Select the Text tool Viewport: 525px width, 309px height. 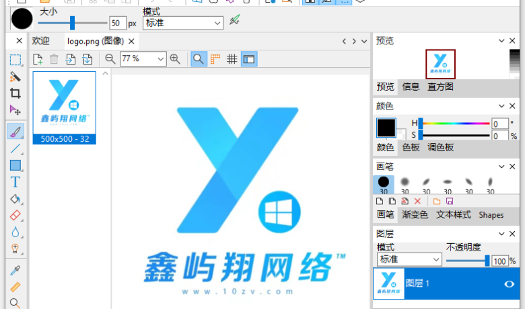15,182
